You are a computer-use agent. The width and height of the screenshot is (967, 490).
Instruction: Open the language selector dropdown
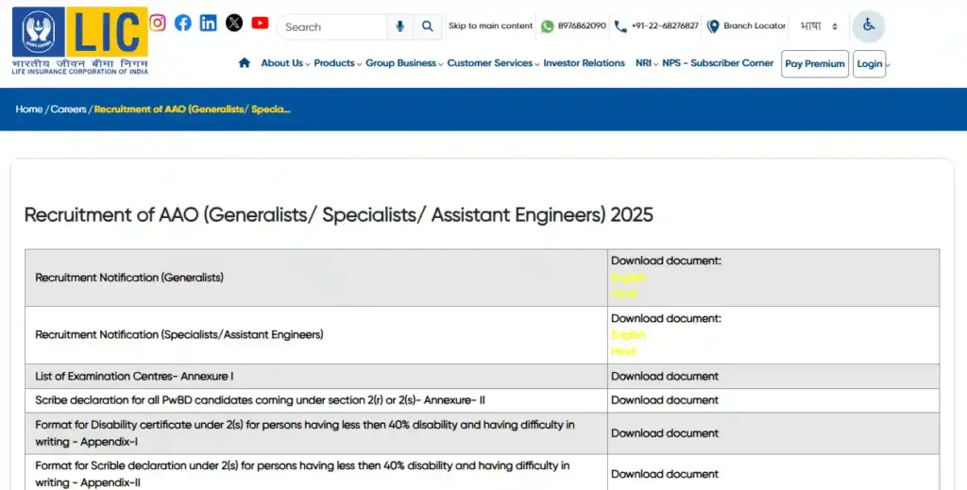pyautogui.click(x=818, y=26)
